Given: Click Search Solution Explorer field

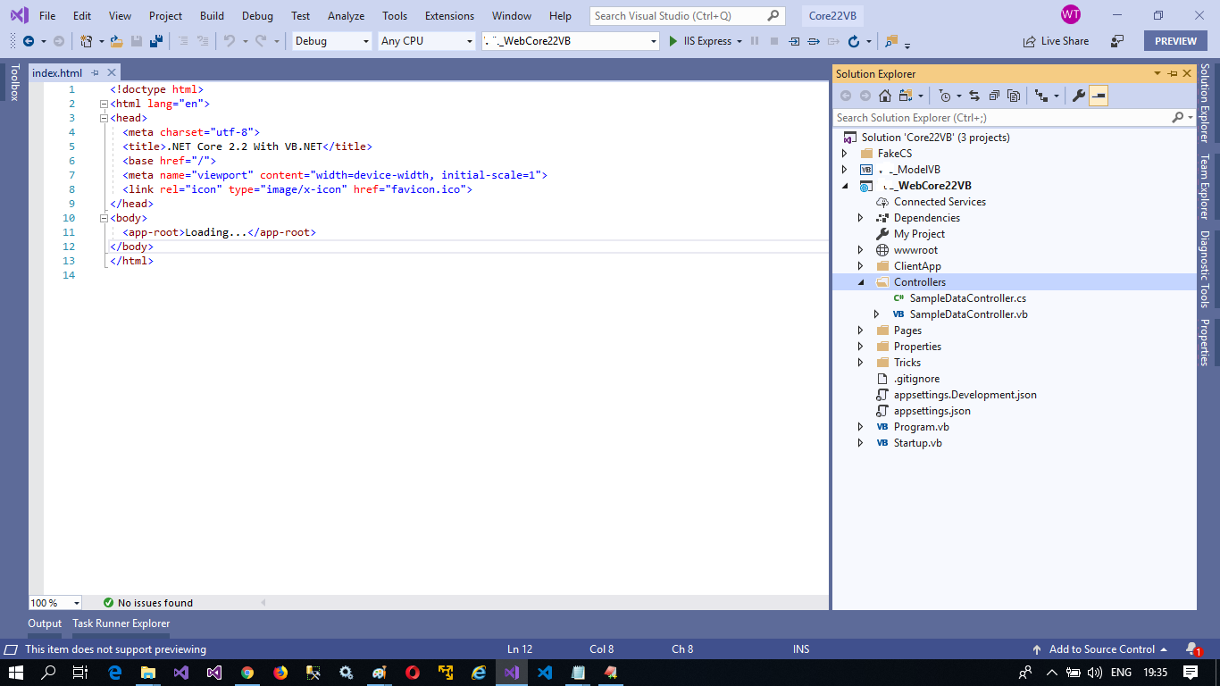Looking at the screenshot, I should point(1014,118).
